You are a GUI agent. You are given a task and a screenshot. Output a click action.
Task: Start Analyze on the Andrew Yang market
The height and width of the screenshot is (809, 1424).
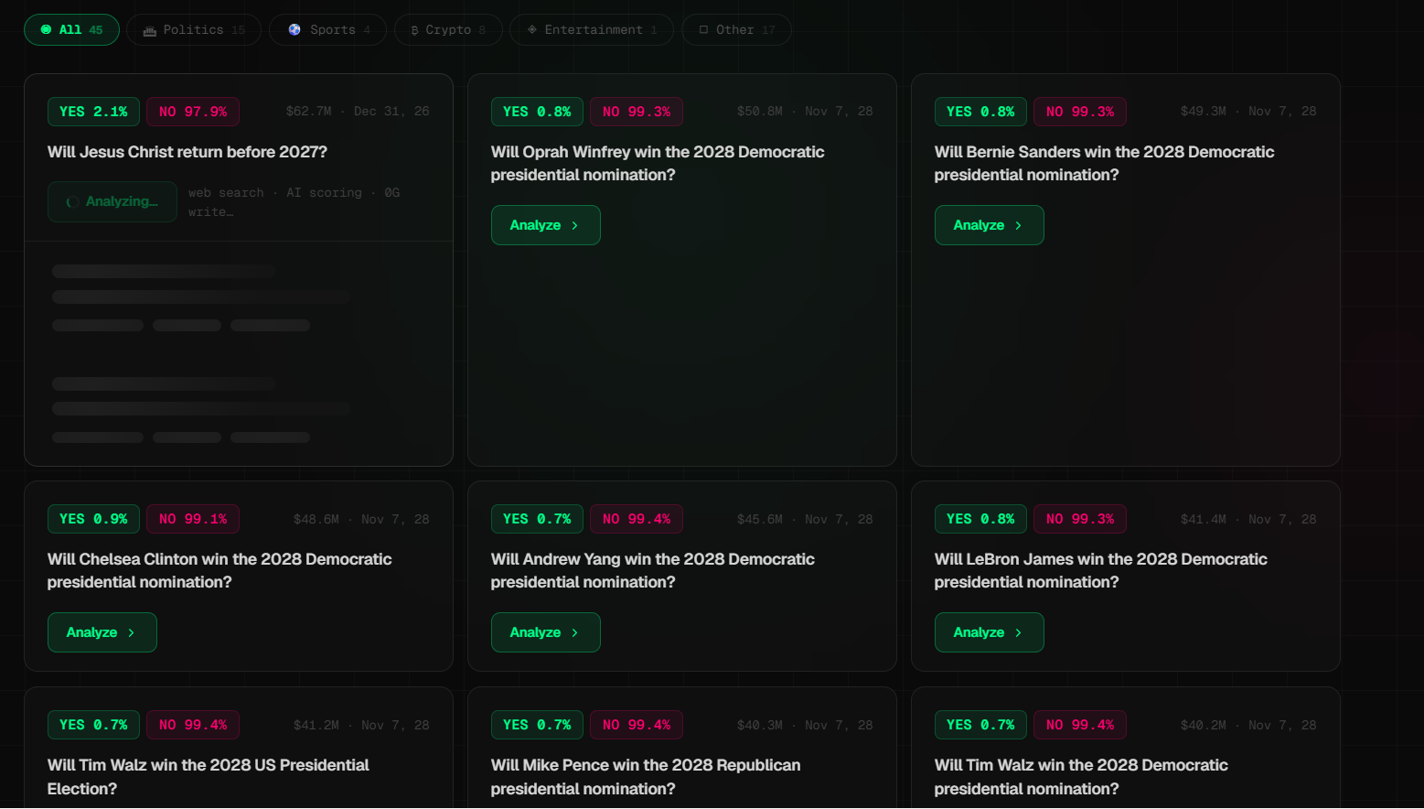point(545,632)
